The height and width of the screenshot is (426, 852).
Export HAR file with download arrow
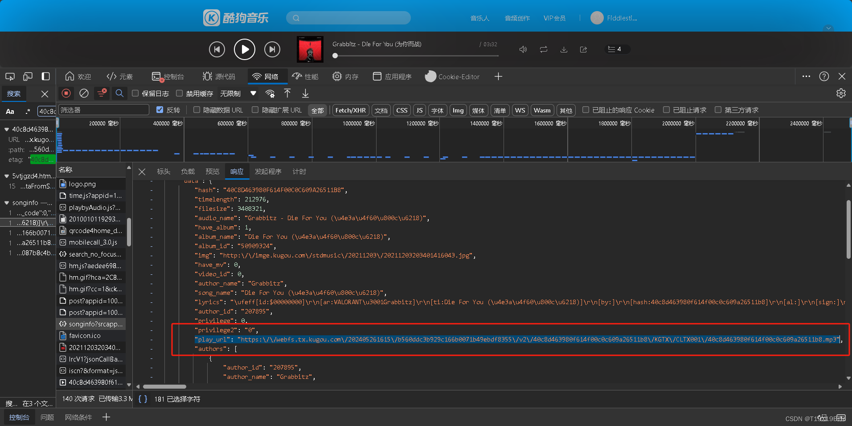(305, 93)
